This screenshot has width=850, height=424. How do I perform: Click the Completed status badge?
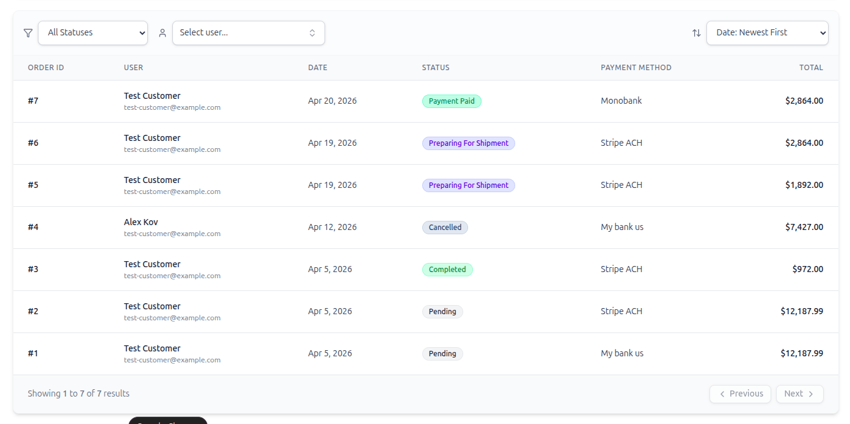click(x=447, y=270)
